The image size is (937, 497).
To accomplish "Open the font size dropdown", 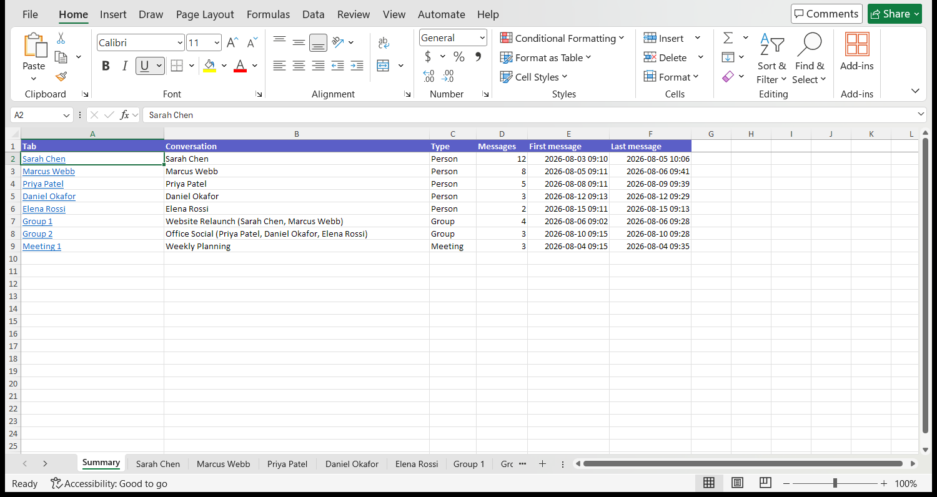I will [217, 43].
